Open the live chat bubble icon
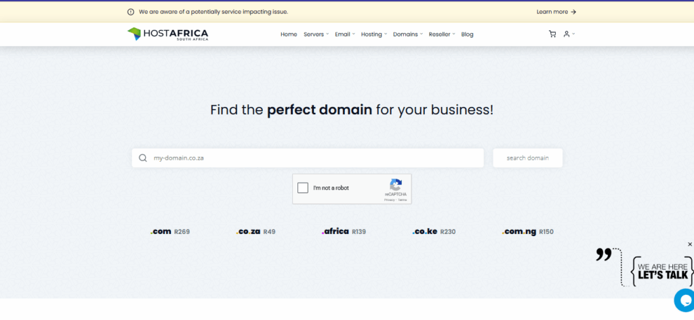This screenshot has height=320, width=694. [x=685, y=300]
